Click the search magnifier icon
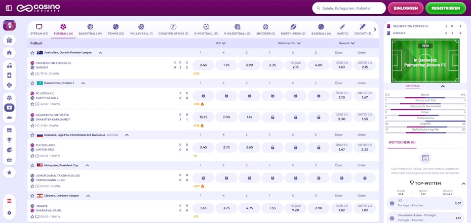This screenshot has height=223, width=471. click(318, 9)
